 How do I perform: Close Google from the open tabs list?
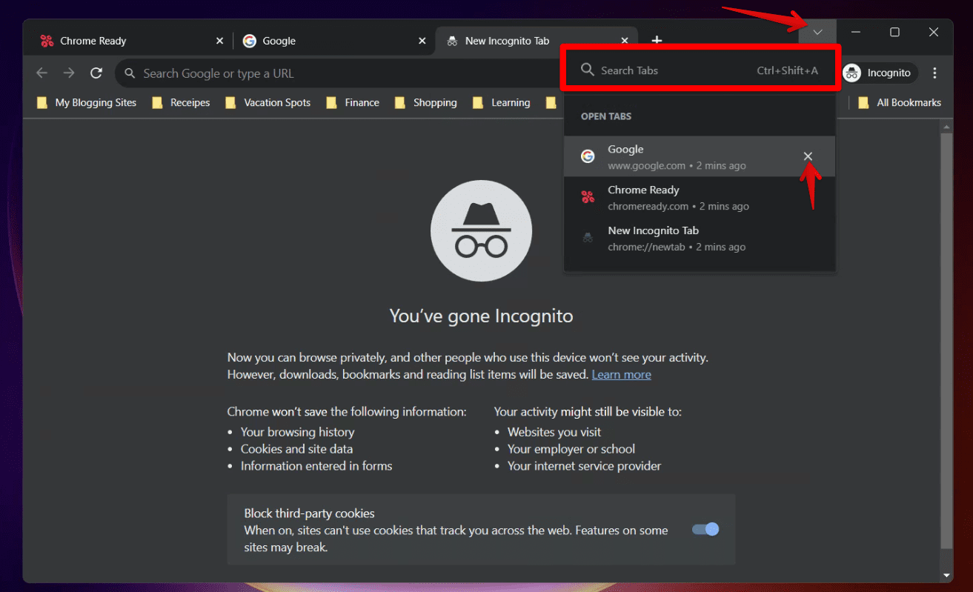(x=808, y=156)
